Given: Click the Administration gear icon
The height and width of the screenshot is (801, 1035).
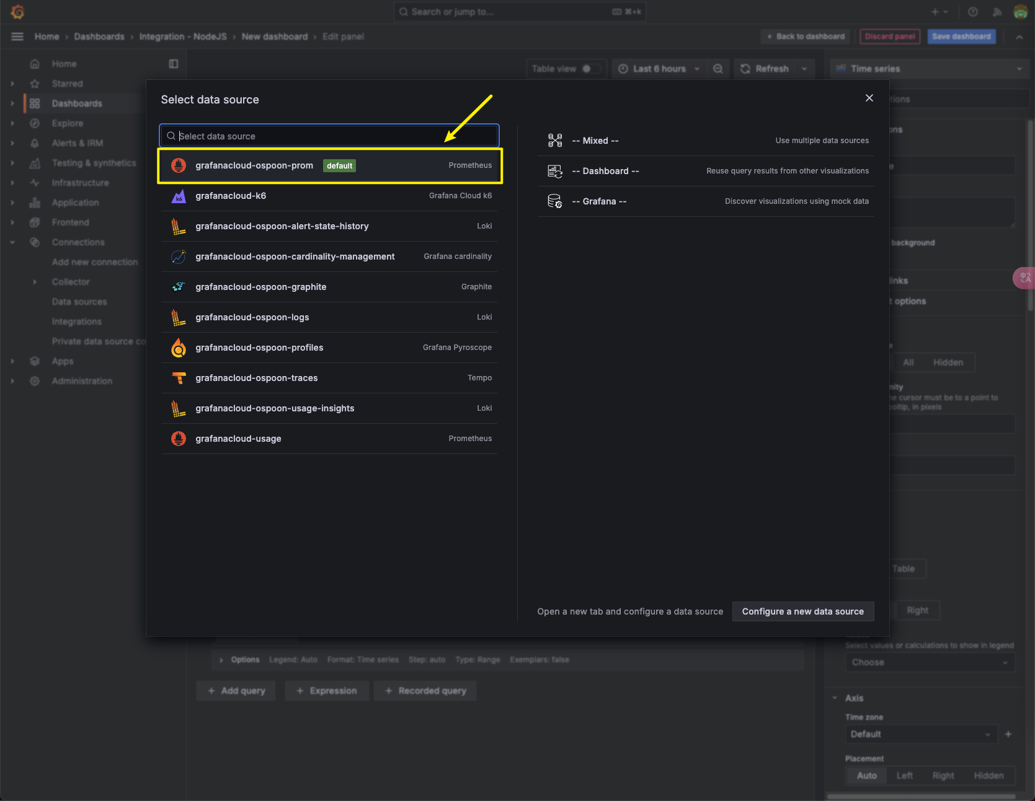Looking at the screenshot, I should tap(35, 381).
